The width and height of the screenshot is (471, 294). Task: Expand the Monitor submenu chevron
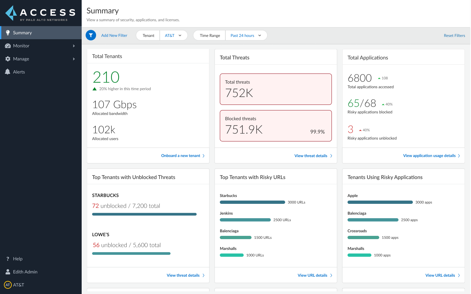pos(74,46)
